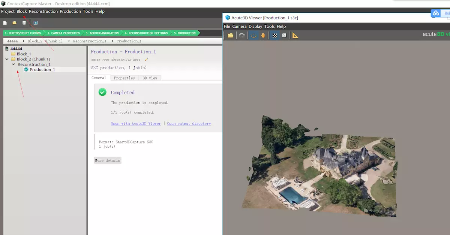Image resolution: width=450 pixels, height=235 pixels.
Task: Save the project with the floppy disk icon
Action: pyautogui.click(x=24, y=23)
